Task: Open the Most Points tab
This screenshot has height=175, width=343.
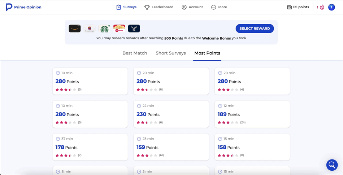Action: pos(207,53)
